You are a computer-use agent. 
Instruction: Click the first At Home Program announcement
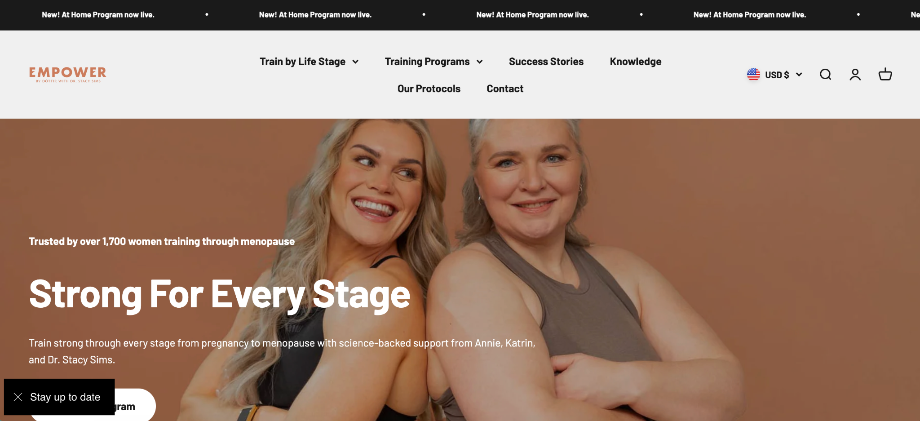[x=98, y=15]
